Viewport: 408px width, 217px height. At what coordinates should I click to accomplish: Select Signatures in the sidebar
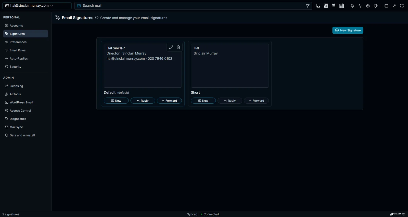(25, 34)
